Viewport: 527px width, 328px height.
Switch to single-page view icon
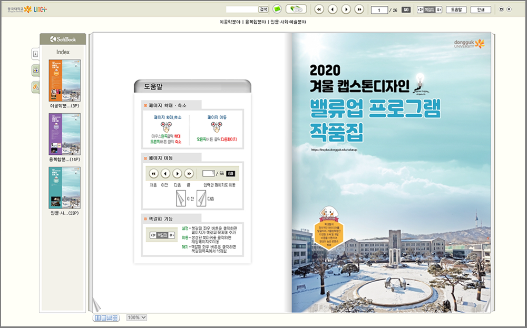104,318
